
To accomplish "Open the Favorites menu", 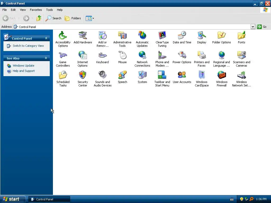I will 36,10.
